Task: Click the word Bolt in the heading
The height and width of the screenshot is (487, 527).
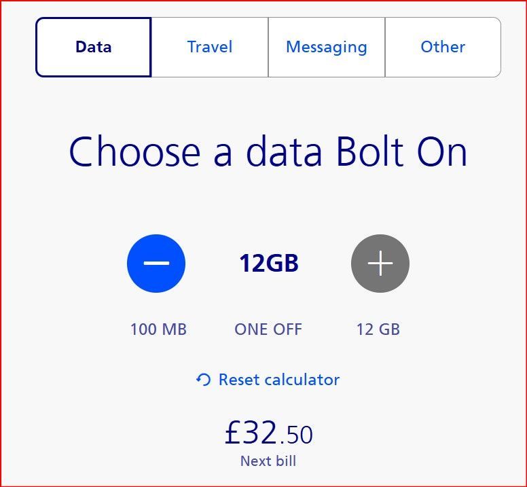Action: (x=369, y=151)
